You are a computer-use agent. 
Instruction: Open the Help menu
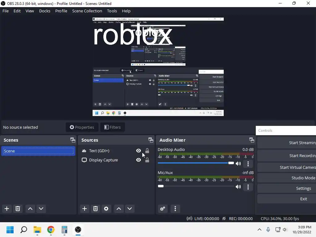coord(126,11)
